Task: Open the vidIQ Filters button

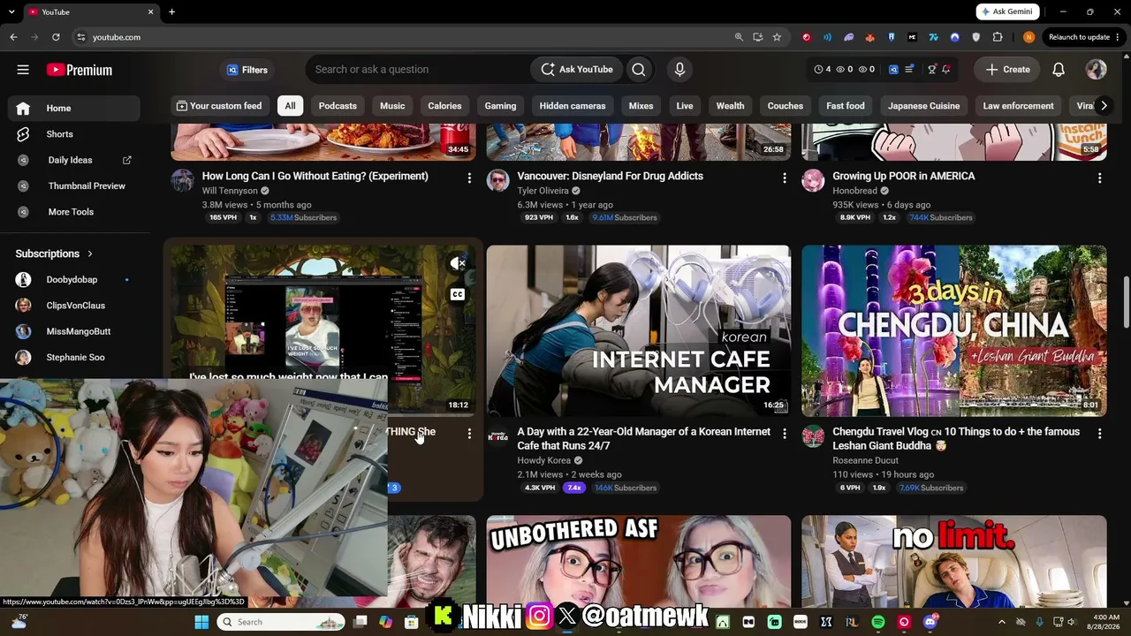Action: [247, 70]
